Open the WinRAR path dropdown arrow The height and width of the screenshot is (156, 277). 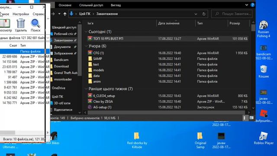click(48, 38)
